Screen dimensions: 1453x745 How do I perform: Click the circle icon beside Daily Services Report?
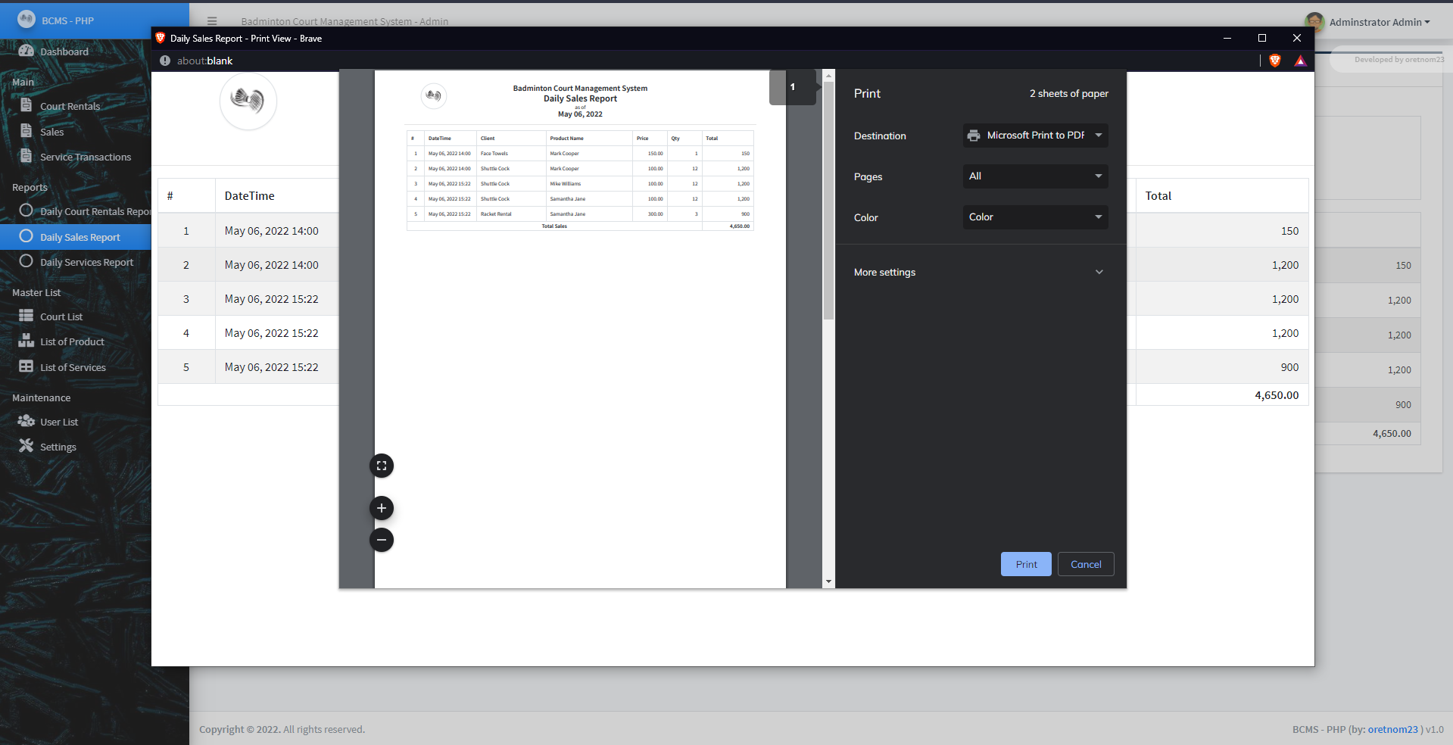coord(27,261)
